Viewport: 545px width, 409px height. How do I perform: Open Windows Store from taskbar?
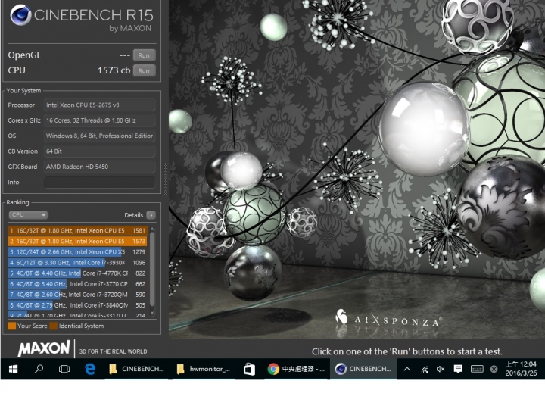tap(249, 369)
